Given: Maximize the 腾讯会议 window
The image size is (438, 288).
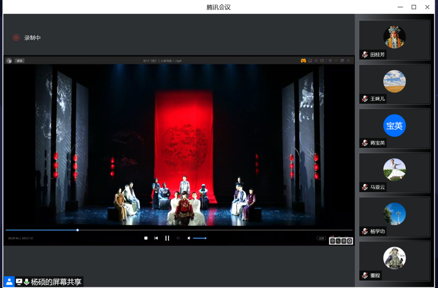Looking at the screenshot, I should (x=414, y=7).
